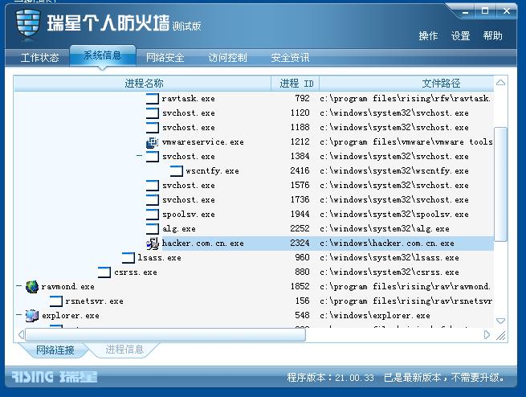Click the wscntfy.exe process icon

point(177,171)
